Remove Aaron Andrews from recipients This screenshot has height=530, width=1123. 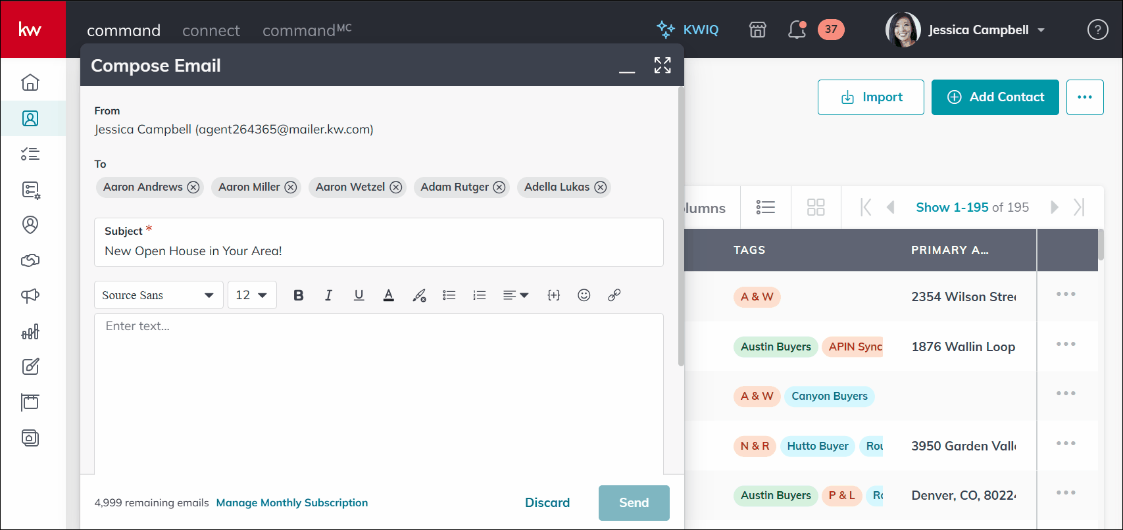(x=193, y=187)
